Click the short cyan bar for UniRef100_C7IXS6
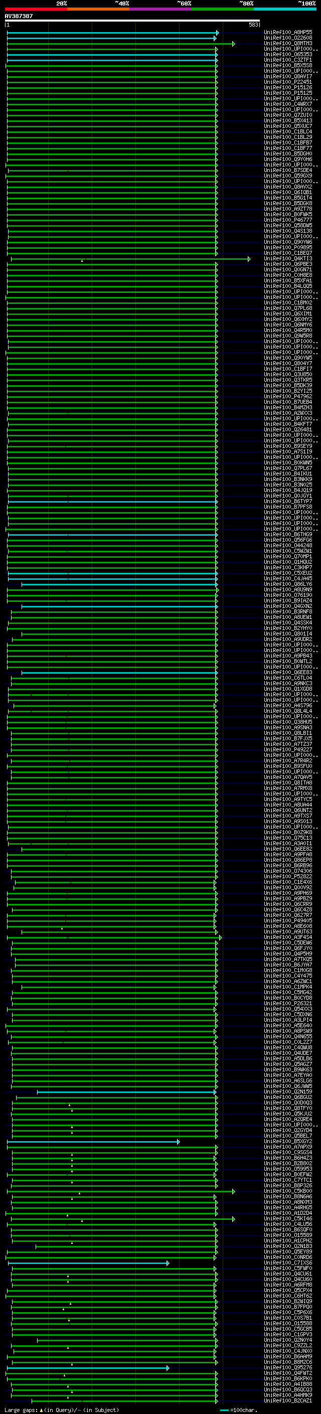Viewport: 321px width, 1414px height. (88, 1263)
